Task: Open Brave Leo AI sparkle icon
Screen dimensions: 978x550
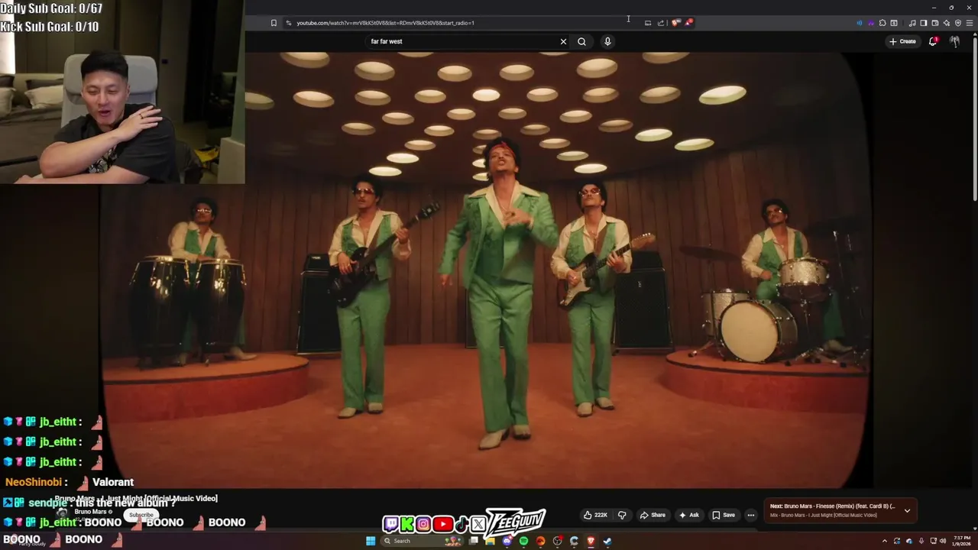Action: (947, 23)
